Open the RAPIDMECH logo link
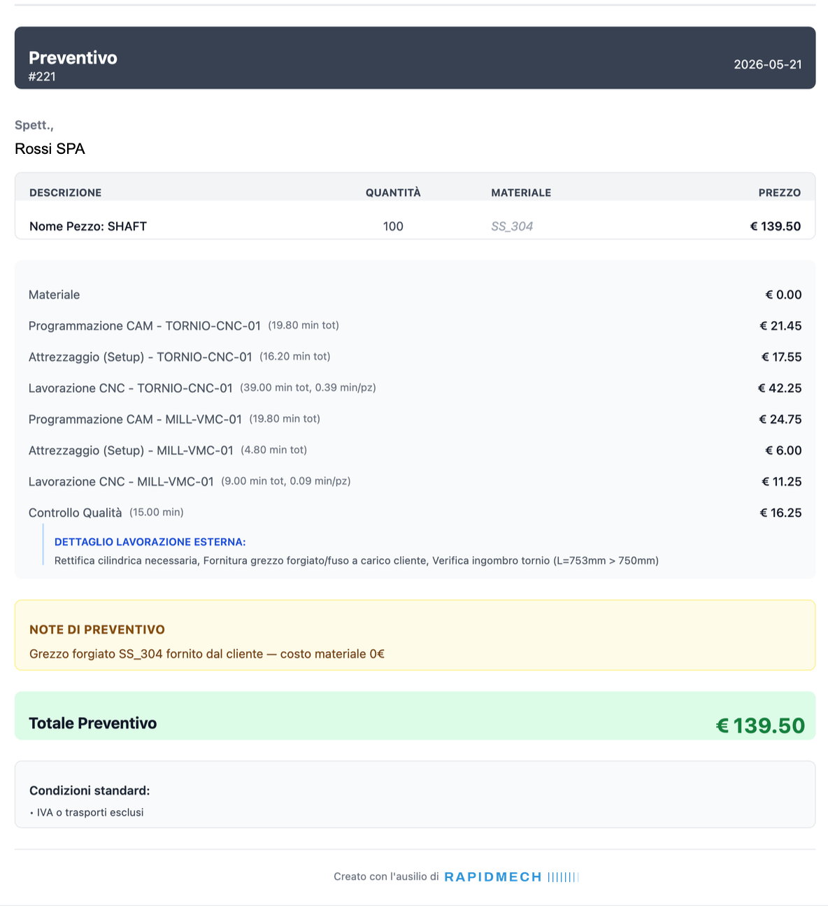 coord(512,877)
